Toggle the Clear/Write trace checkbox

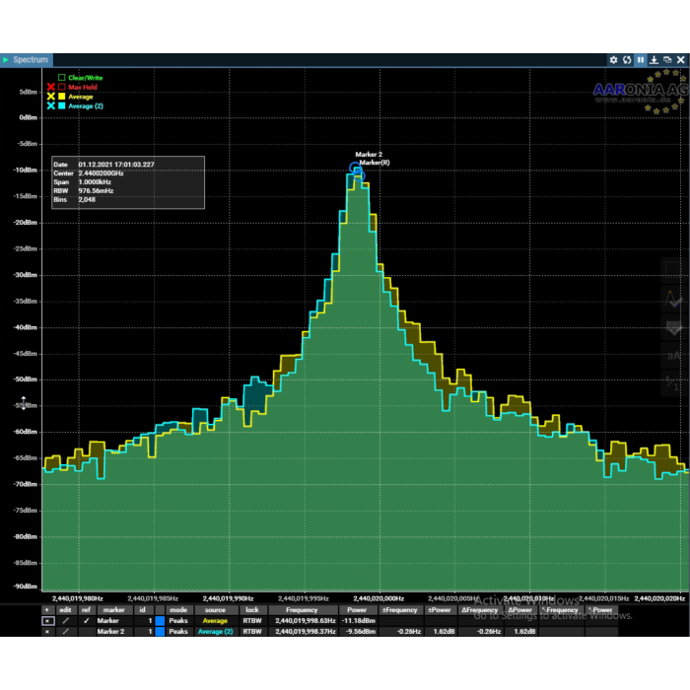point(62,77)
